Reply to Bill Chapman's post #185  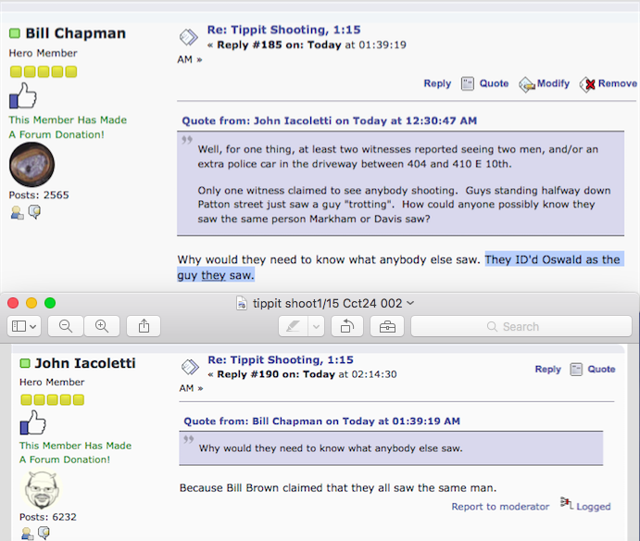pyautogui.click(x=437, y=83)
